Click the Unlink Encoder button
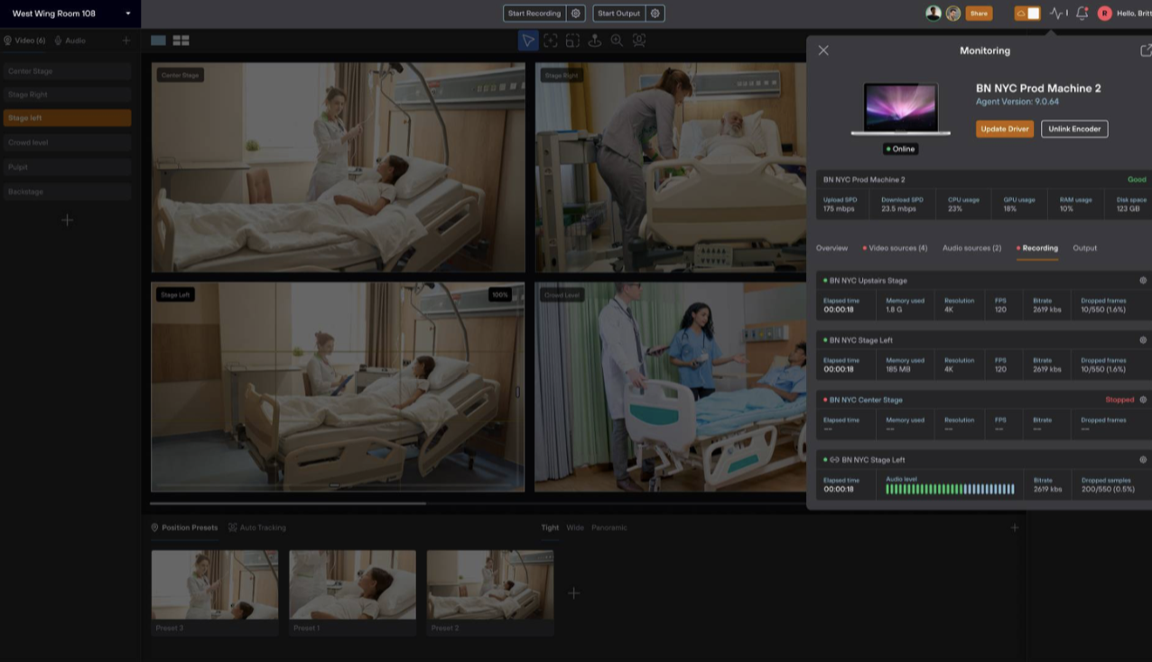 (1074, 129)
